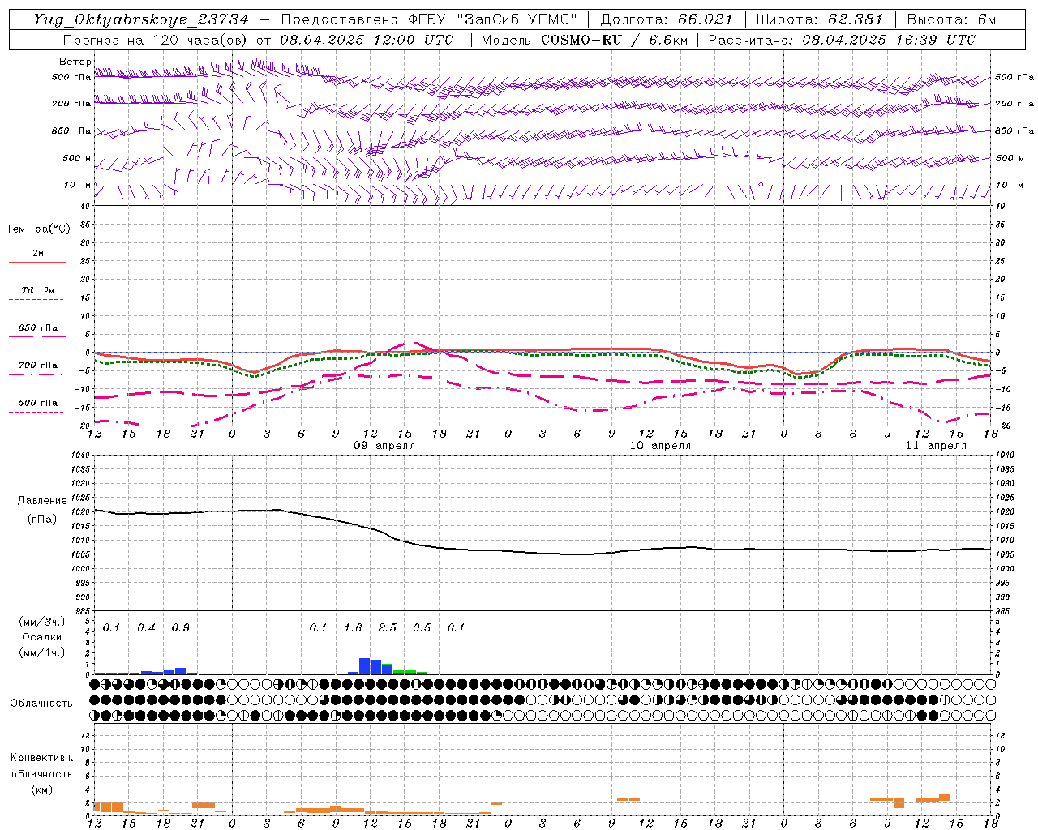The image size is (1038, 830).
Task: Click the date label "11 апреля"
Action: click(936, 446)
